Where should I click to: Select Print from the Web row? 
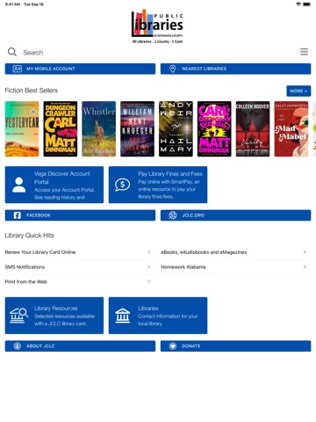click(80, 281)
